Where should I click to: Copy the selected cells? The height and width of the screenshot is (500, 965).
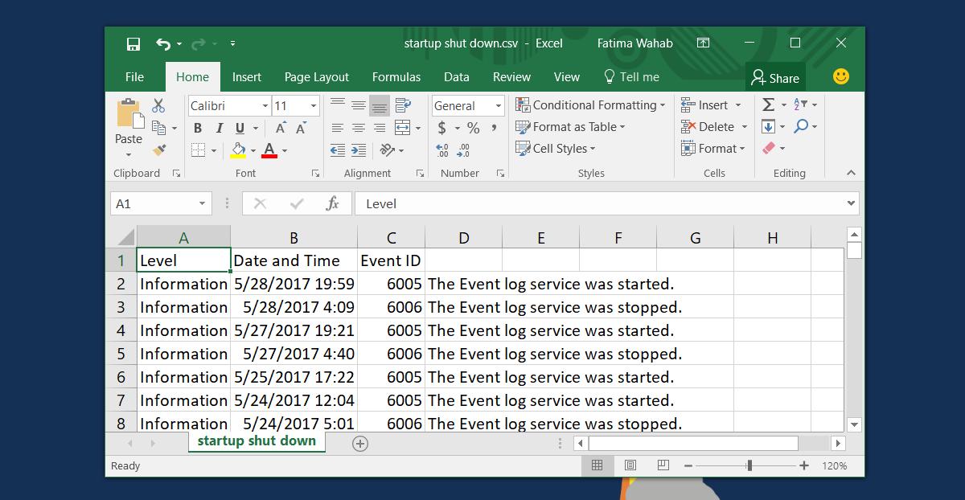pyautogui.click(x=158, y=127)
